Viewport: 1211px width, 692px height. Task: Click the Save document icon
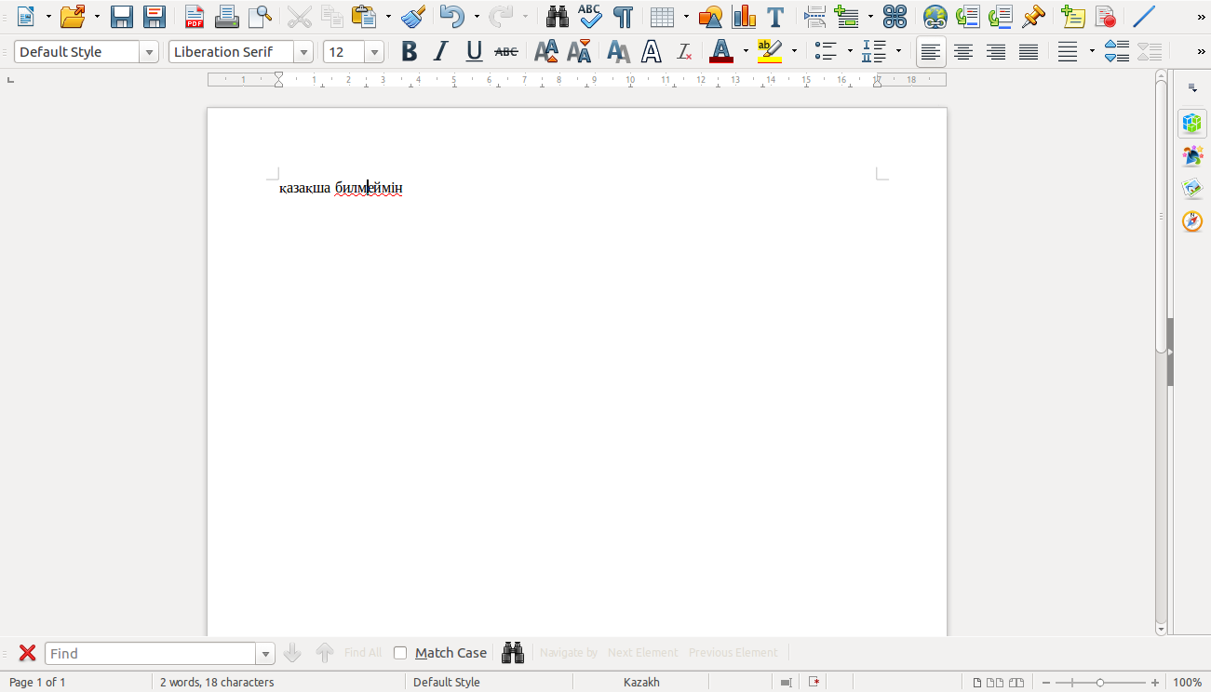[x=122, y=16]
